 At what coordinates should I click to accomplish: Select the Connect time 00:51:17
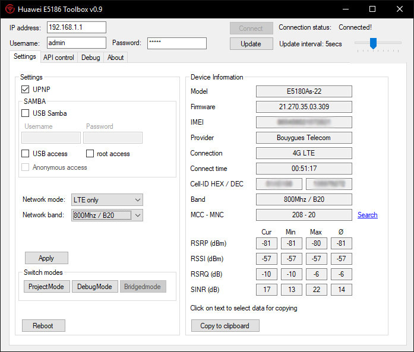tap(304, 169)
